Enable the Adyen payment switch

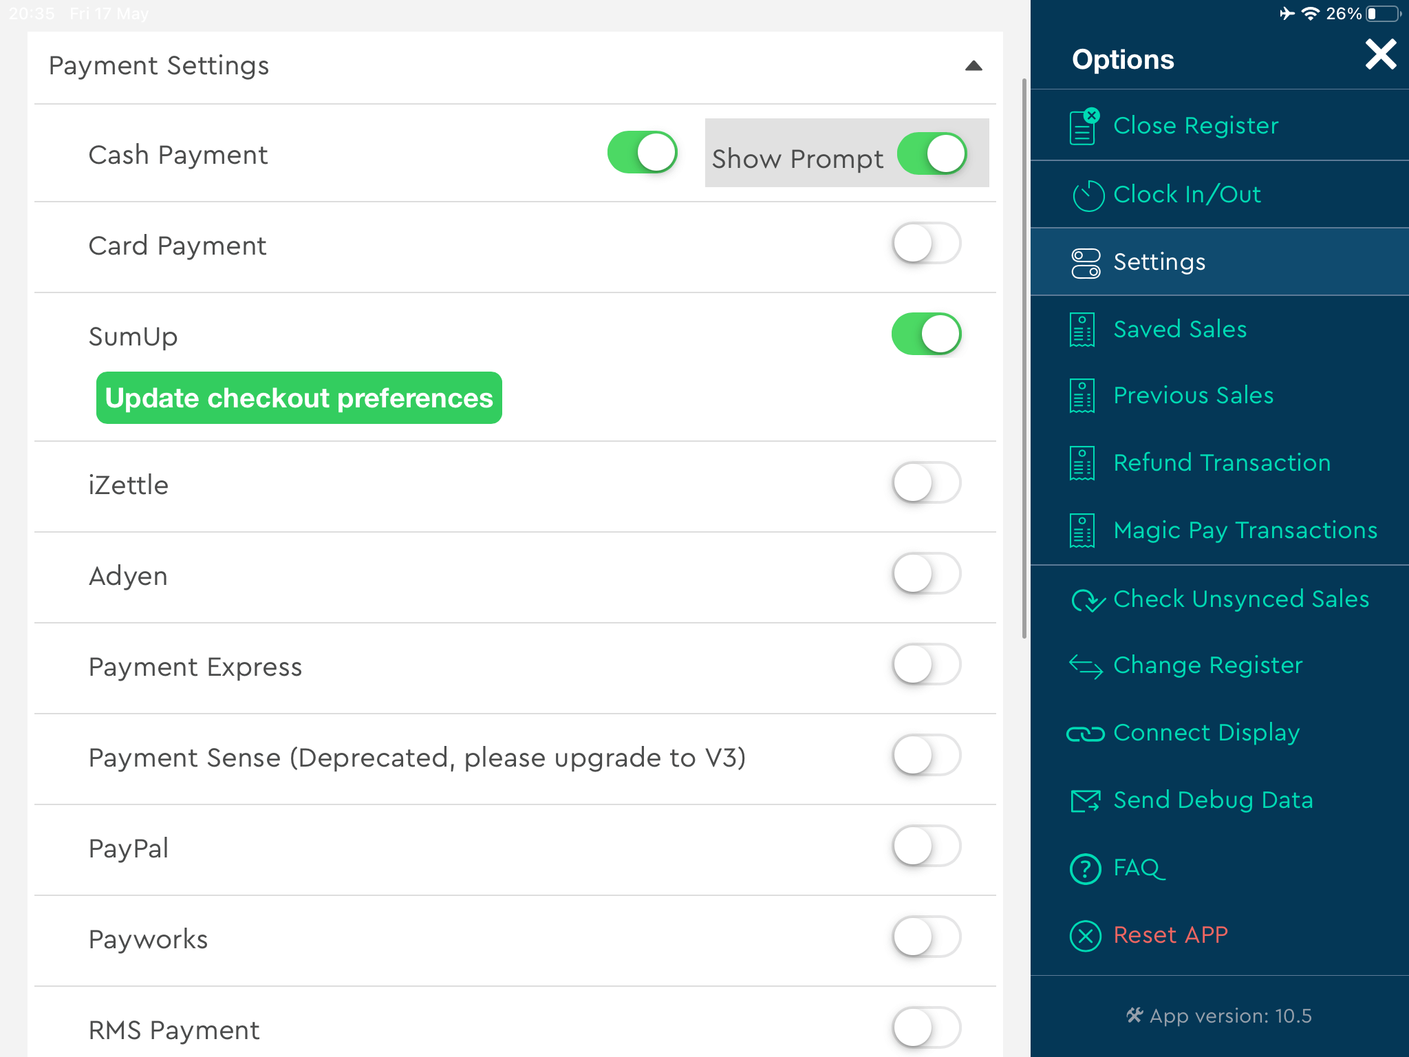926,573
